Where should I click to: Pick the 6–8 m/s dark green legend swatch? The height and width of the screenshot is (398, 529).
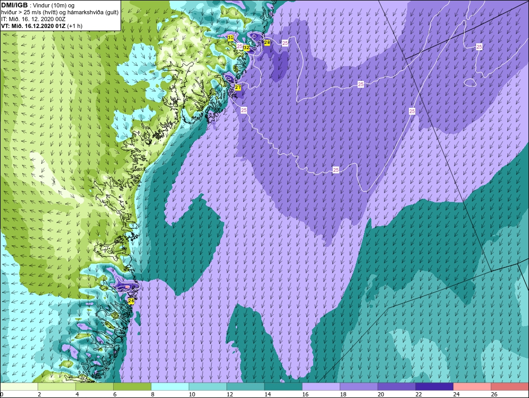coord(132,386)
